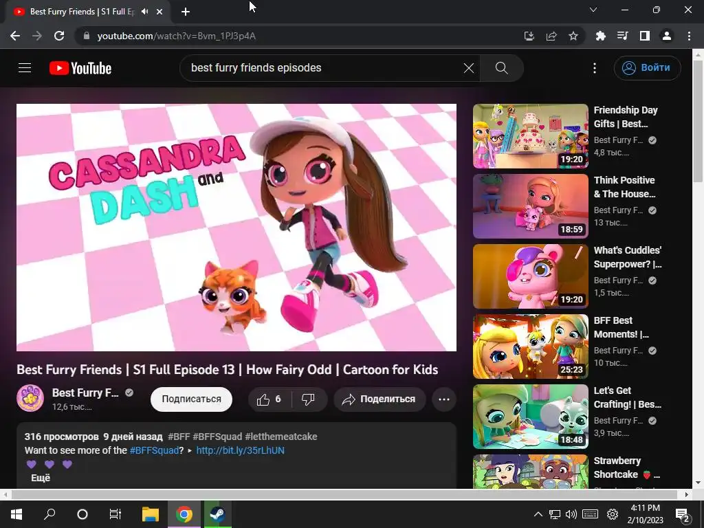704x528 pixels.
Task: Click the #BFFSquad hashtag link in description
Action: click(154, 450)
